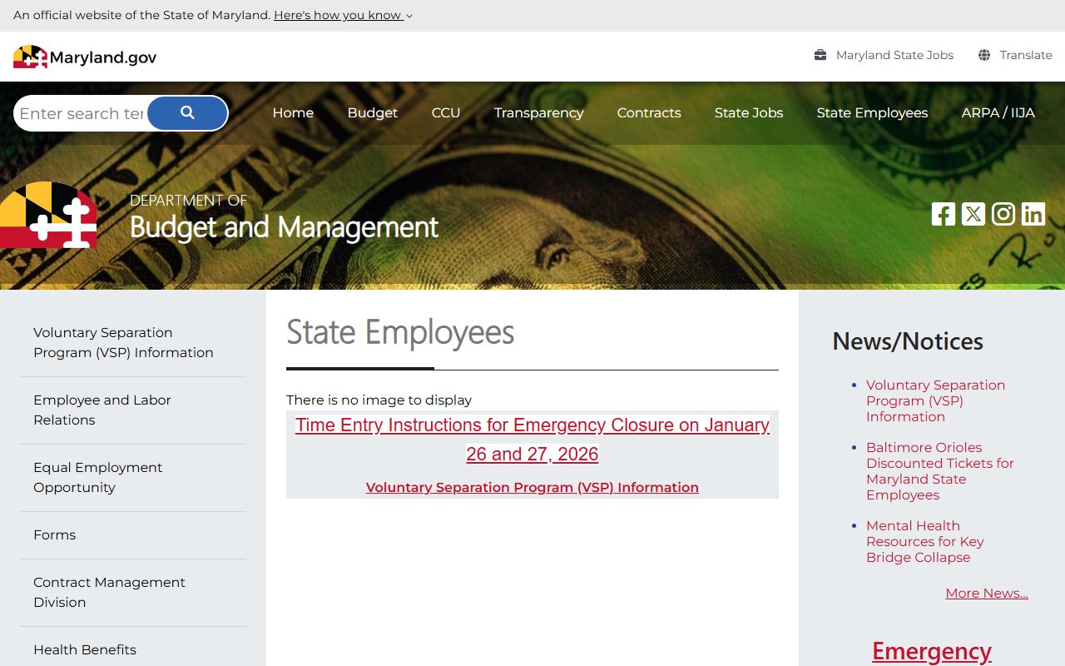The image size is (1065, 666).
Task: Click the search magnifier button
Action: point(187,113)
